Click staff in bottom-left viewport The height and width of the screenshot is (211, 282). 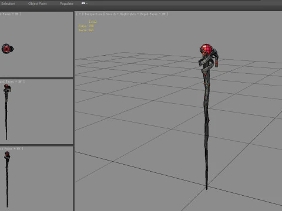(x=7, y=179)
